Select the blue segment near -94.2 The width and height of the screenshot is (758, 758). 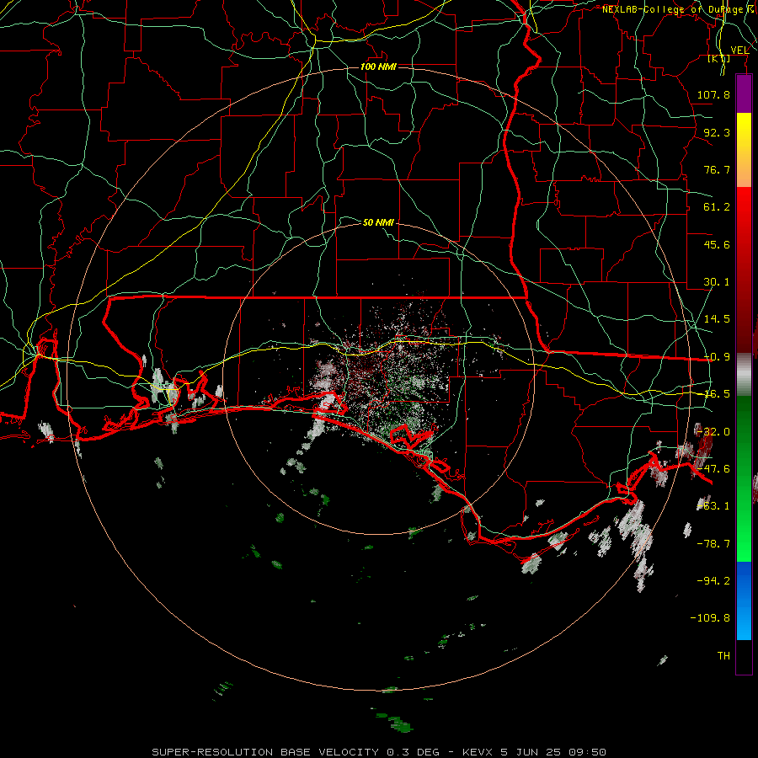744,581
